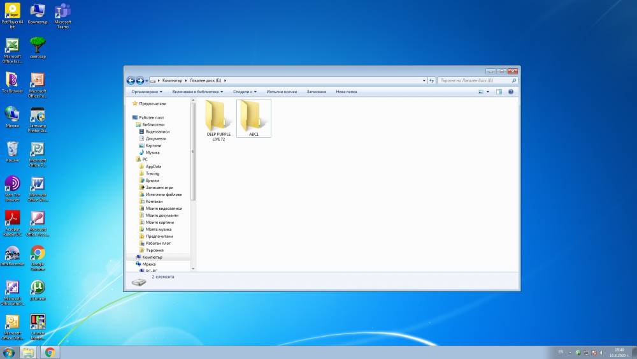637x359 pixels.
Task: Open the Организиране dropdown menu
Action: coord(147,92)
